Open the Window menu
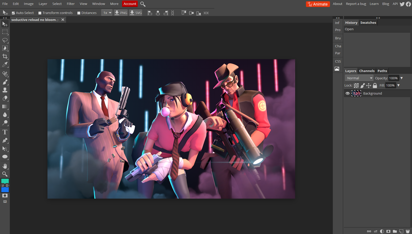The width and height of the screenshot is (412, 234). pos(99,4)
